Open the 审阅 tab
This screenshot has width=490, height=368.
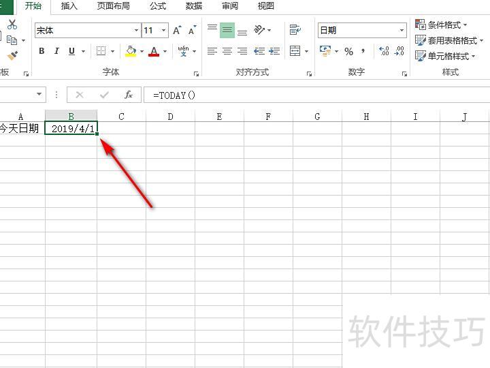click(x=230, y=5)
